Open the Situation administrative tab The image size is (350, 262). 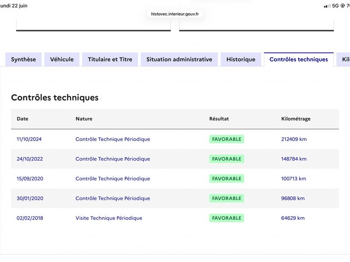tap(179, 59)
